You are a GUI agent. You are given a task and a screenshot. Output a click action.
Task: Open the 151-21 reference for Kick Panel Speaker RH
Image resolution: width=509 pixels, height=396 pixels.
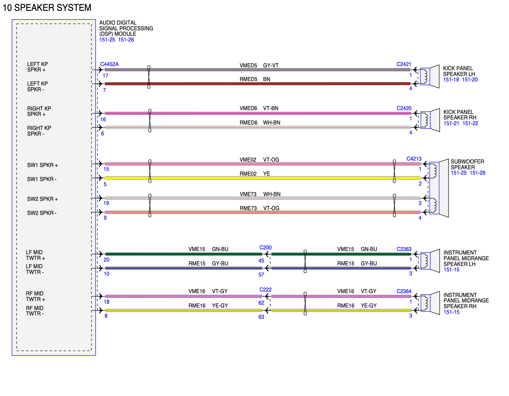point(451,124)
